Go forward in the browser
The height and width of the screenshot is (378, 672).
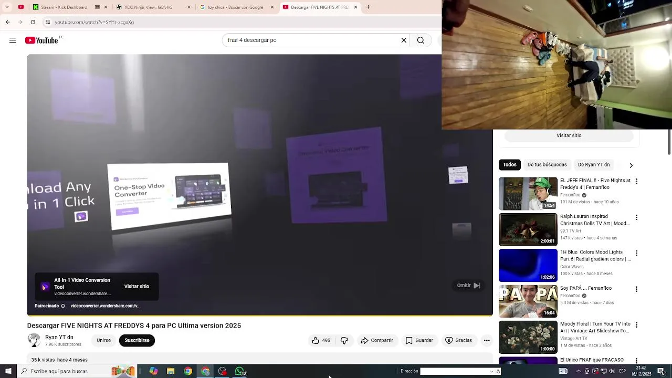[20, 22]
